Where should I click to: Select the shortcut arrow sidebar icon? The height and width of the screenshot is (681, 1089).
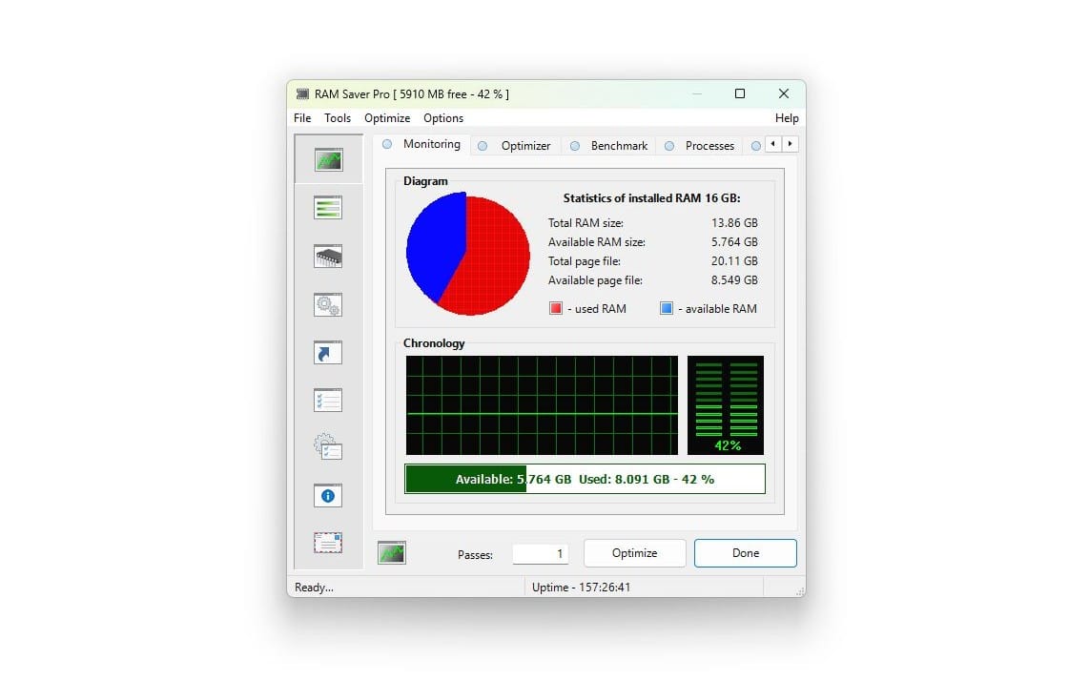click(x=328, y=352)
